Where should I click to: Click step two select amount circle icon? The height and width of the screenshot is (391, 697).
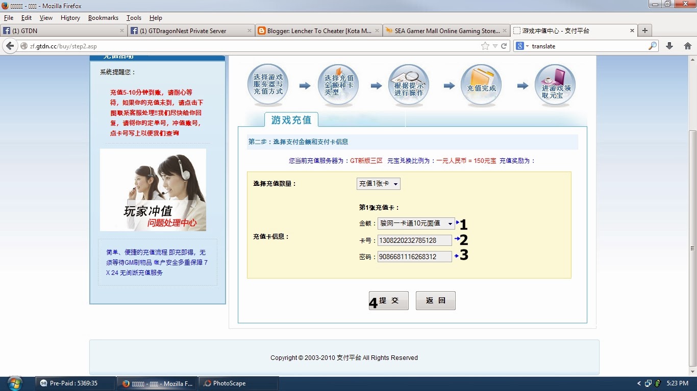click(338, 85)
